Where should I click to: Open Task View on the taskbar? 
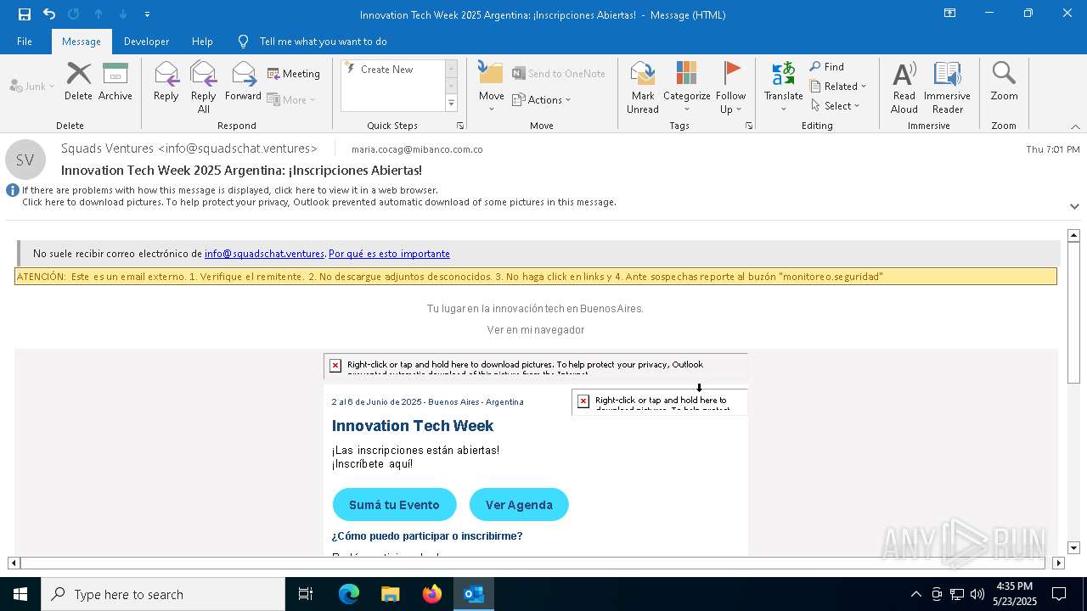pos(306,594)
